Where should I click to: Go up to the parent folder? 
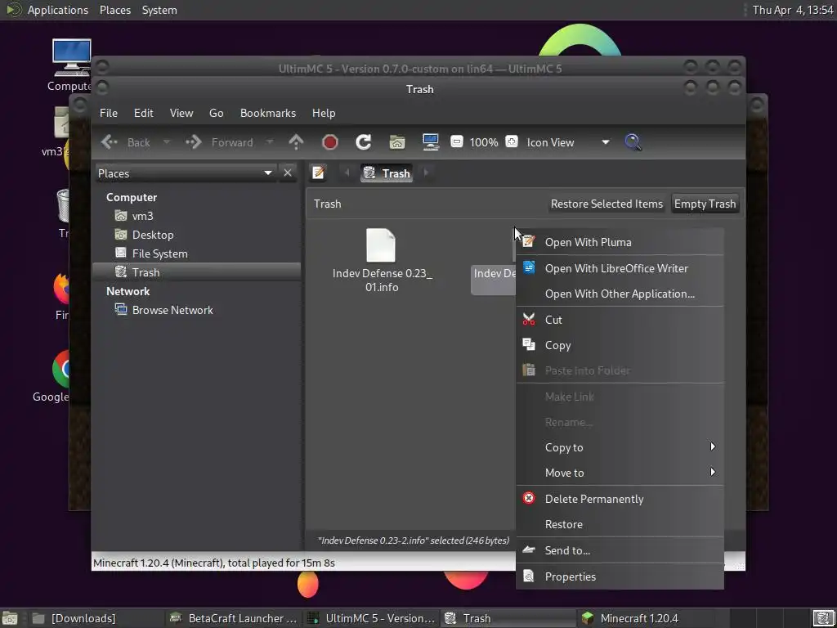(x=296, y=142)
